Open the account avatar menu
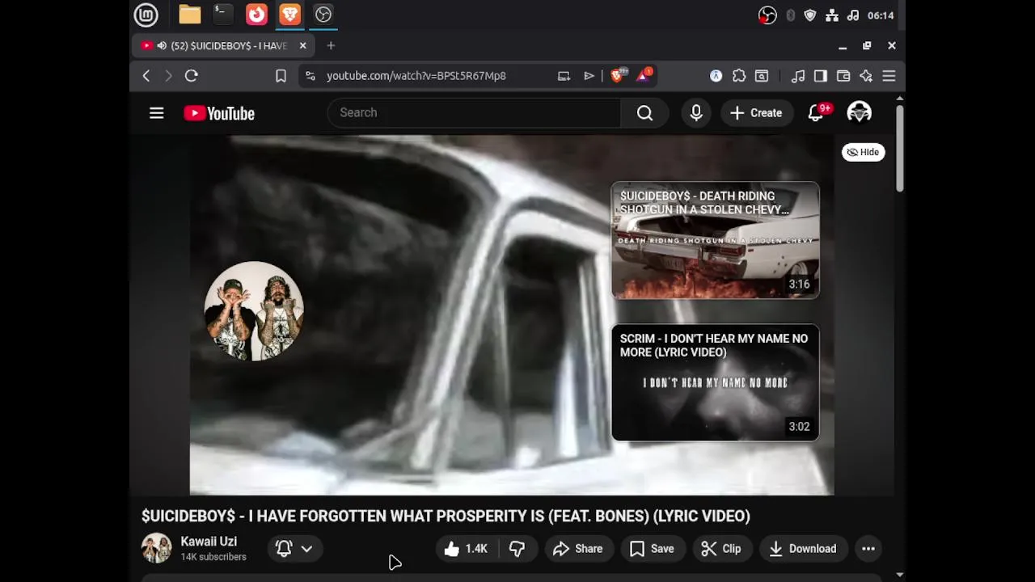Viewport: 1035px width, 582px height. tap(859, 113)
